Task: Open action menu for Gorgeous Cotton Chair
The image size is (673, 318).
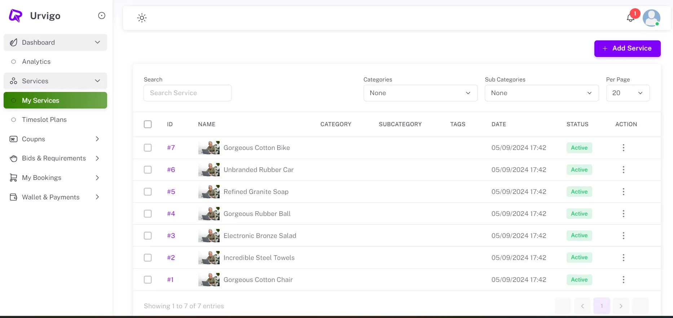Action: pos(623,280)
